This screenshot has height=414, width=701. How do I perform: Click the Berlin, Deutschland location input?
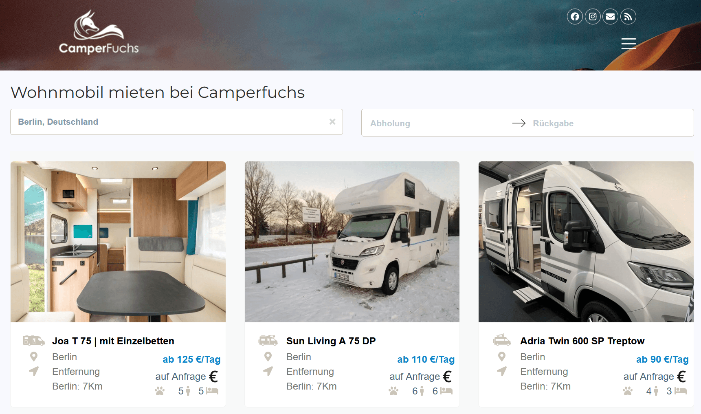166,122
